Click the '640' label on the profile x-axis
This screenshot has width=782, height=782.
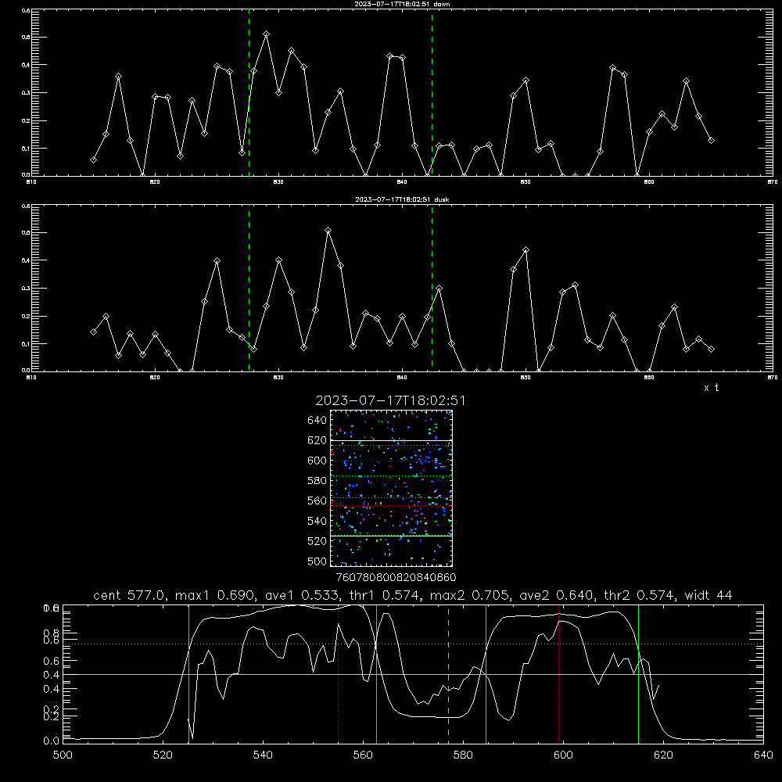tap(763, 755)
